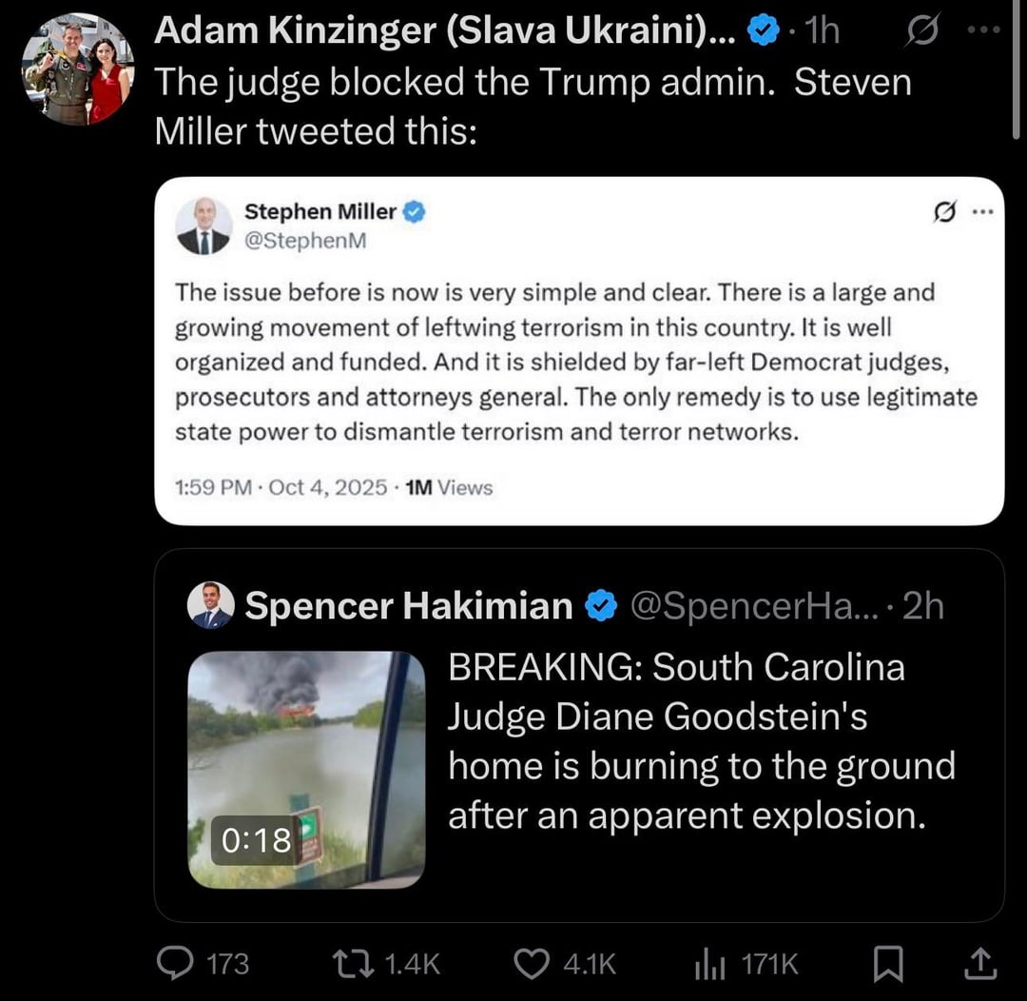Open quoted tweet text about Judge Goodstein
The width and height of the screenshot is (1027, 1001).
(701, 741)
